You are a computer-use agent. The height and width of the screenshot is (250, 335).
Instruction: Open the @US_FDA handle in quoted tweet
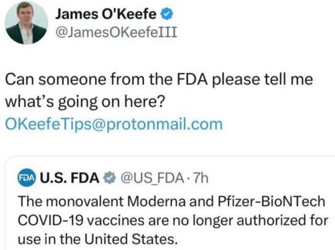pyautogui.click(x=152, y=178)
